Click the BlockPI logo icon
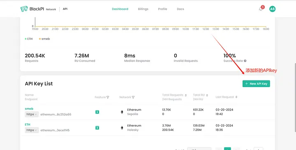This screenshot has width=296, height=150. (24, 9)
